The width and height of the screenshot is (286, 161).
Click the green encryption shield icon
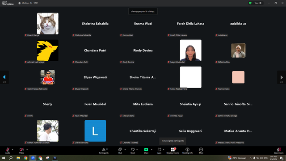pos(250,3)
